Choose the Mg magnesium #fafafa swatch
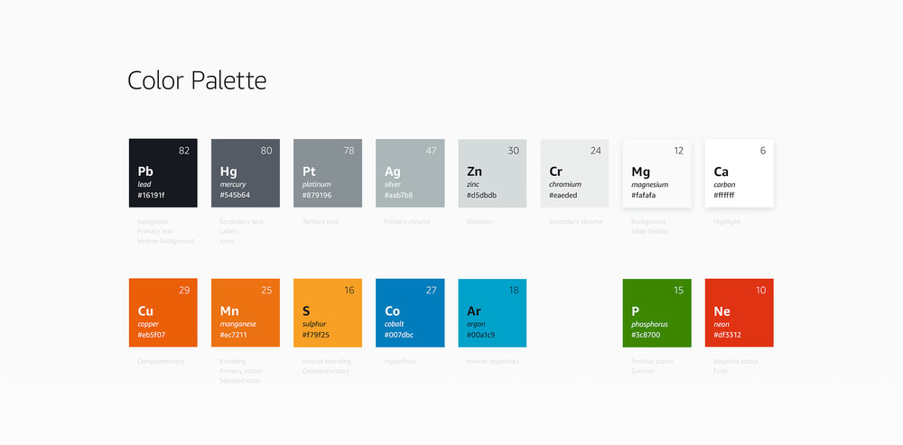 point(657,172)
